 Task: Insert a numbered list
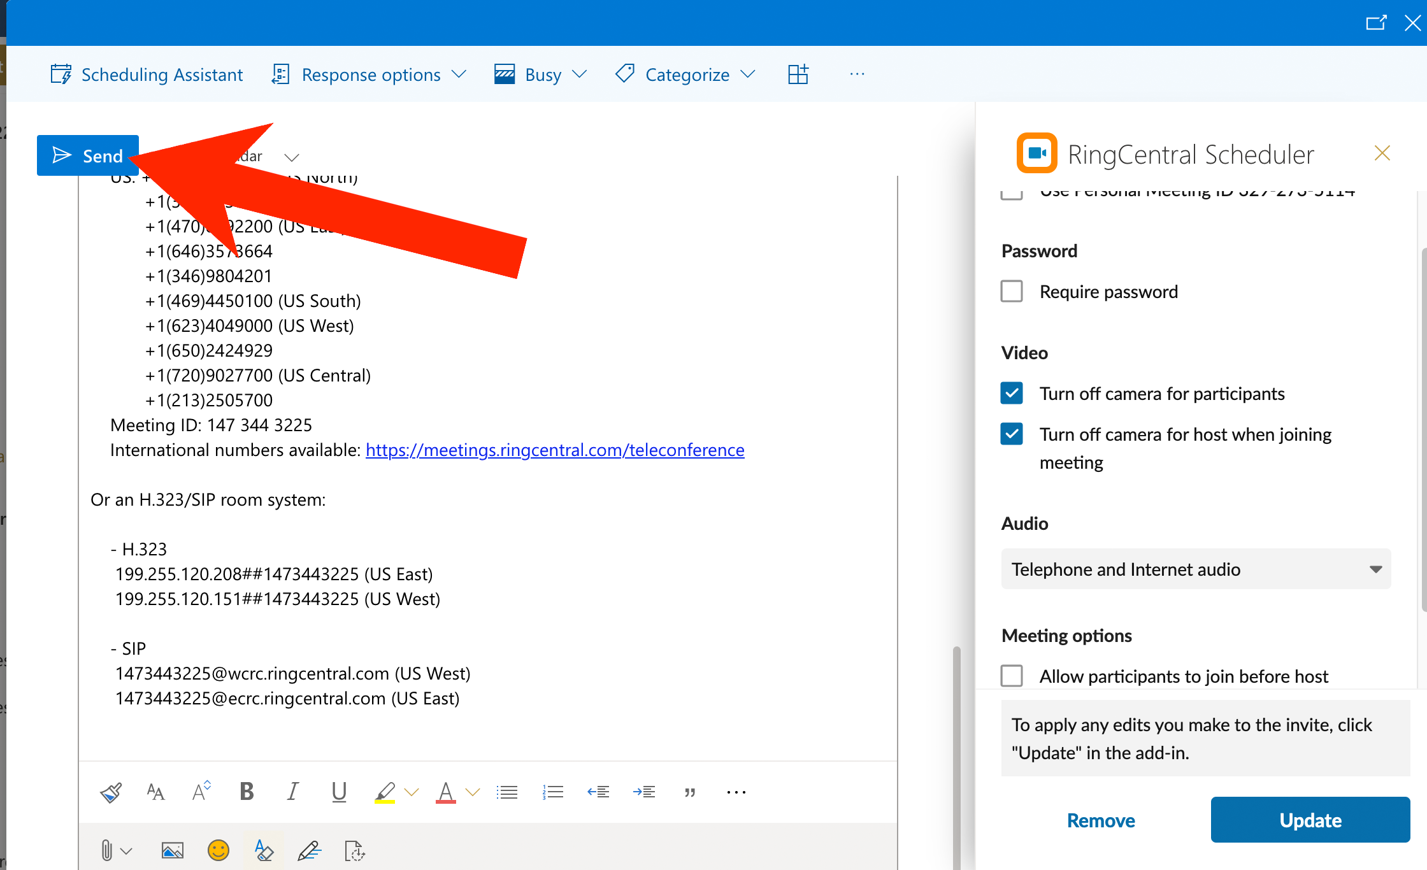click(x=552, y=792)
